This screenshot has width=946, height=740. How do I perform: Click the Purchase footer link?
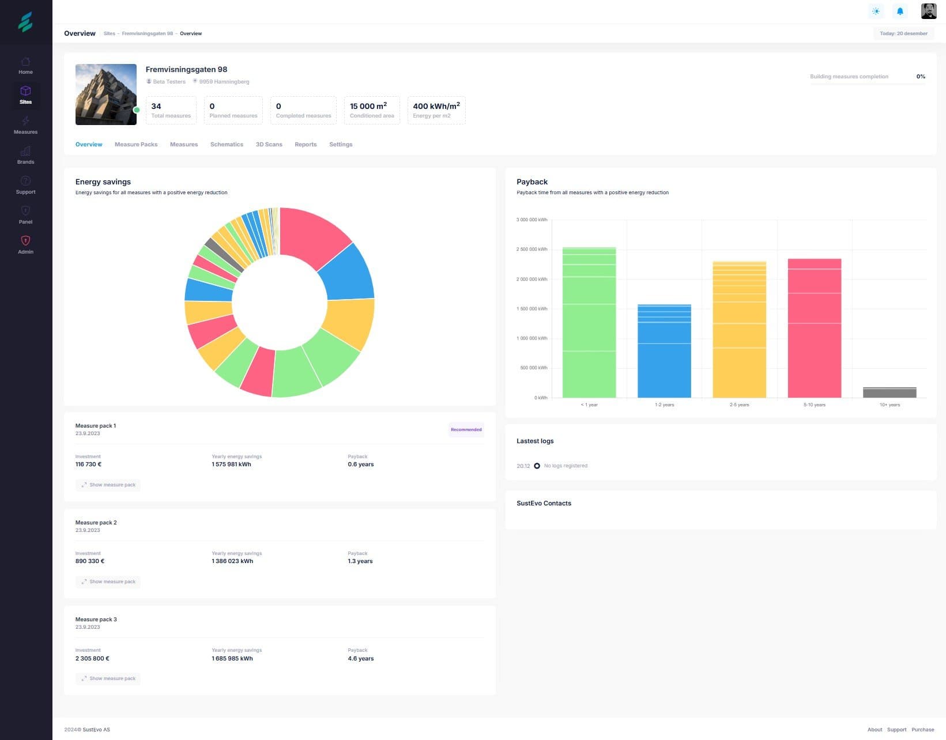pos(922,730)
